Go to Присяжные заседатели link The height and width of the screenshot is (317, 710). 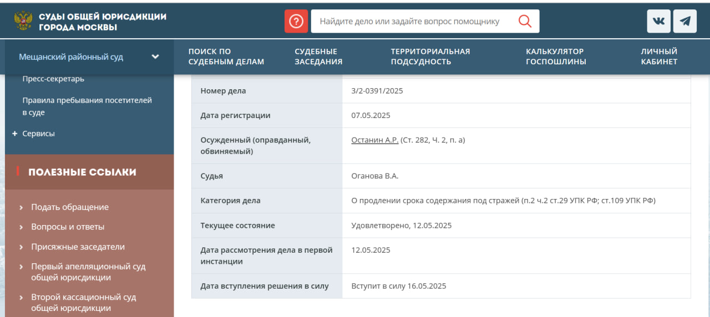click(x=78, y=247)
